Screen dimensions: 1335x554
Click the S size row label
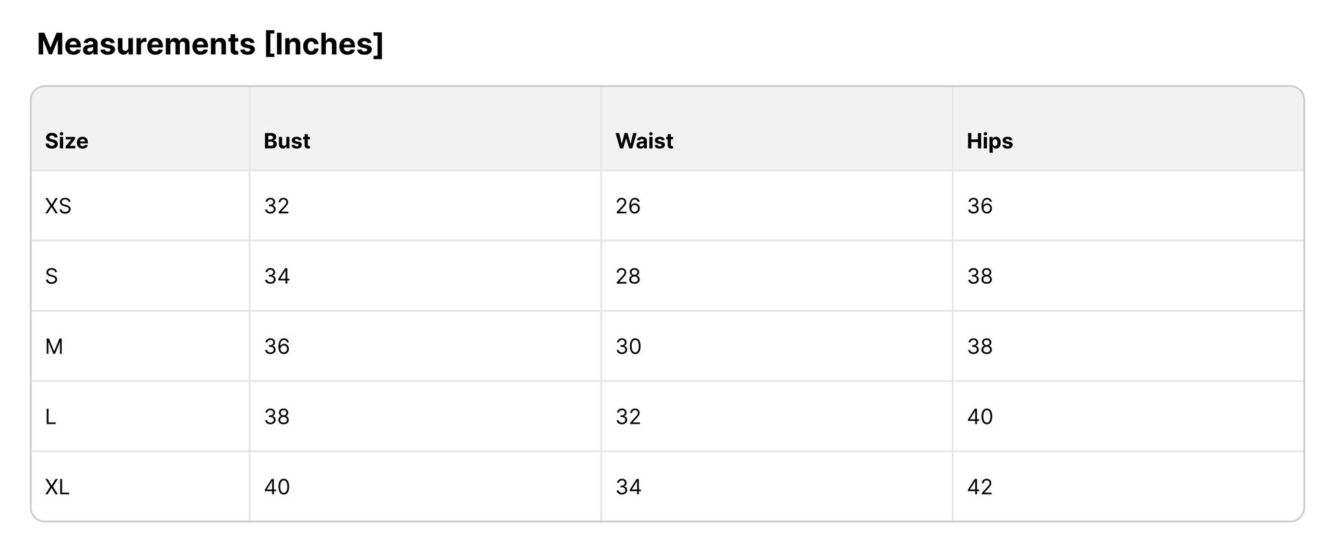click(51, 276)
